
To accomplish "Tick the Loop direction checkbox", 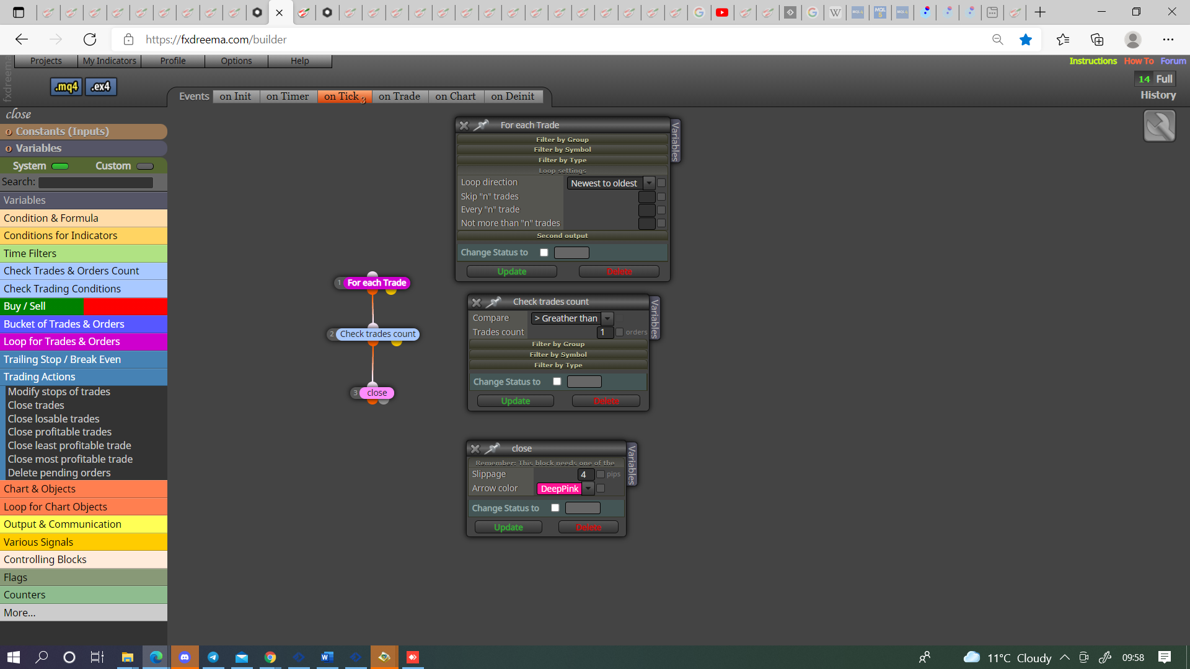I will click(661, 183).
